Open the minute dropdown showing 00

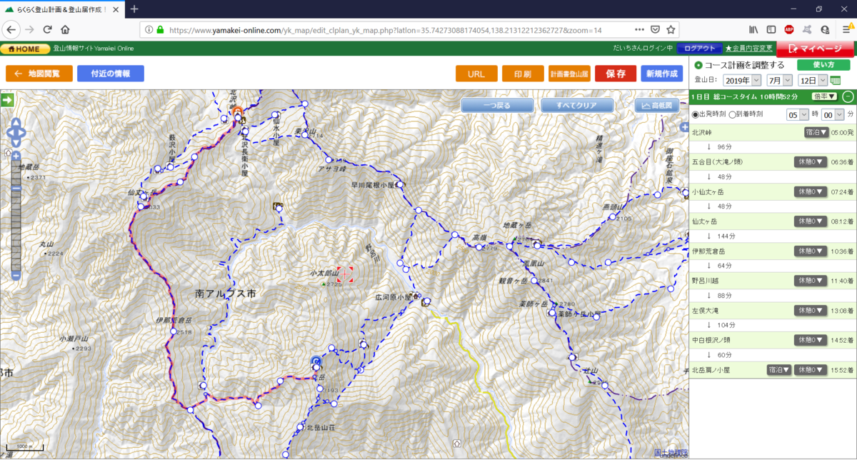coord(833,114)
